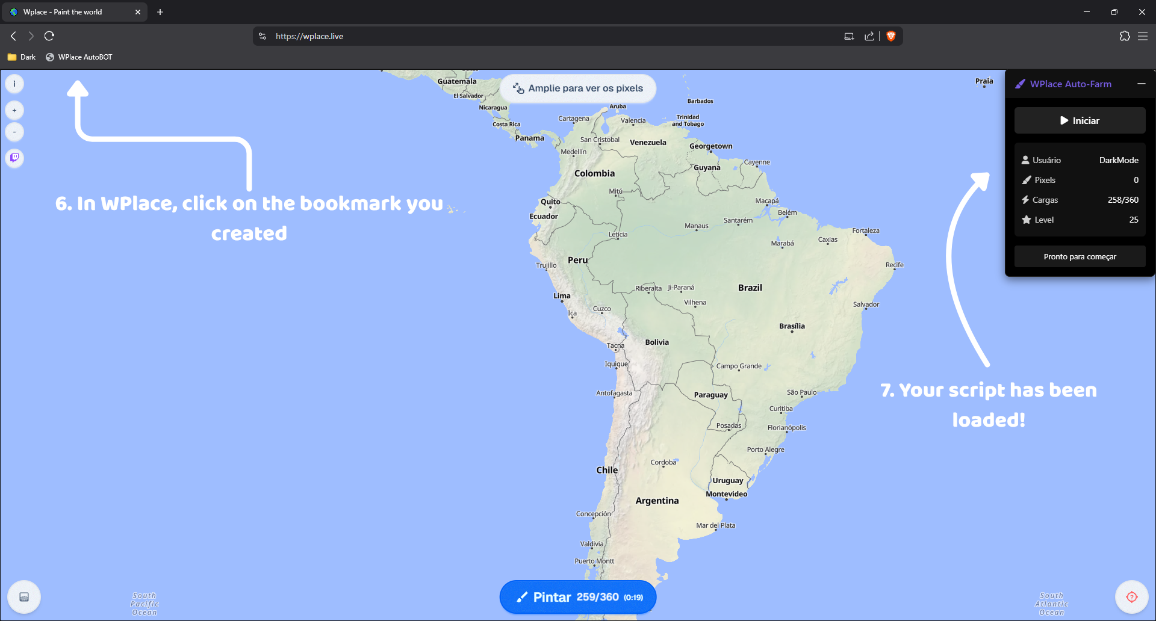The height and width of the screenshot is (621, 1156).
Task: Click the WPlace AutoBOT bookmark
Action: point(79,57)
